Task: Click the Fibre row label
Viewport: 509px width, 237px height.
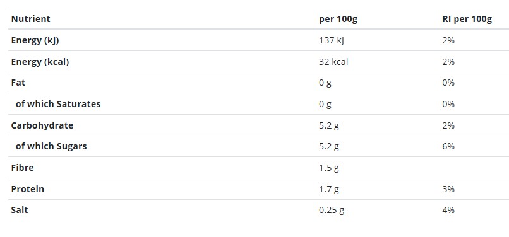Action: tap(22, 168)
